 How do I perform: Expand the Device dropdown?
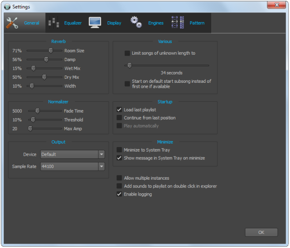pyautogui.click(x=101, y=154)
